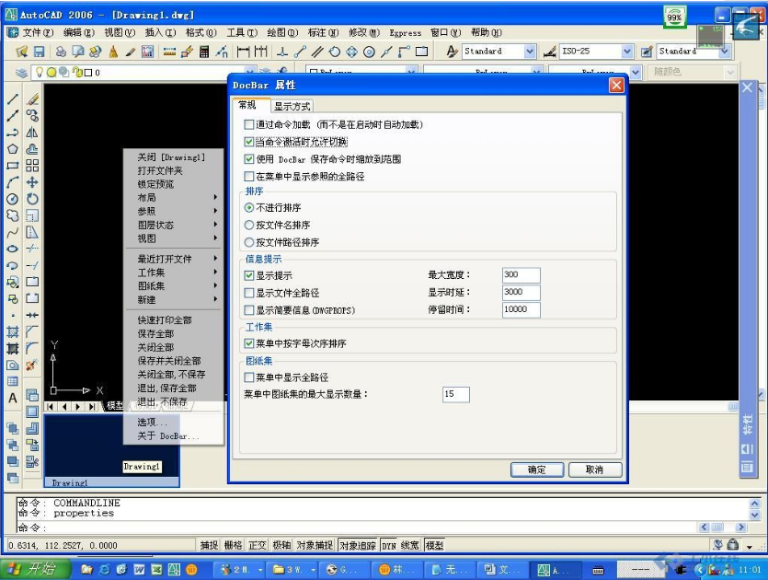768x580 pixels.
Task: Open the ISO-25 dimension style dropdown
Action: (x=627, y=51)
